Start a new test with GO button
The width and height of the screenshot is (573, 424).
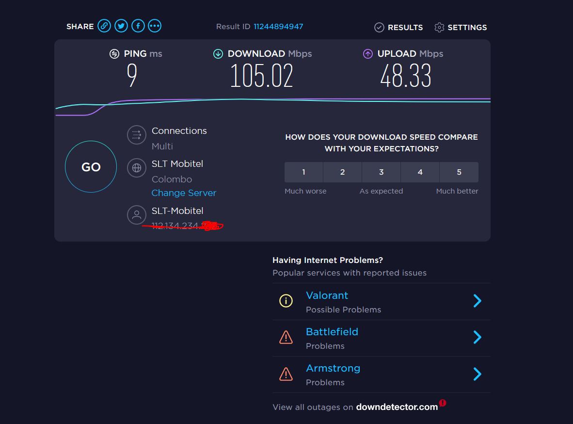click(91, 167)
